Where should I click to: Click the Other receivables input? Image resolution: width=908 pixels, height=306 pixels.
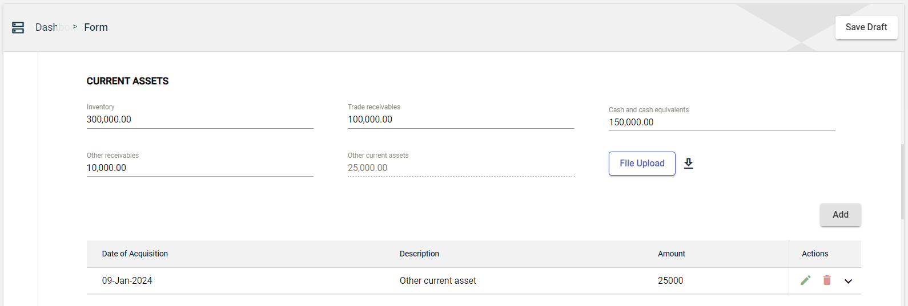(199, 168)
